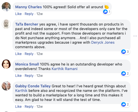Open 12w timestamp on Gabby's comment

[x=39, y=107]
